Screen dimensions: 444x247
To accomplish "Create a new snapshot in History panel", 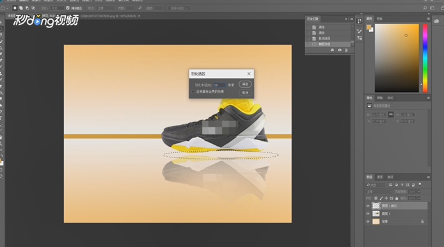I will pyautogui.click(x=340, y=50).
